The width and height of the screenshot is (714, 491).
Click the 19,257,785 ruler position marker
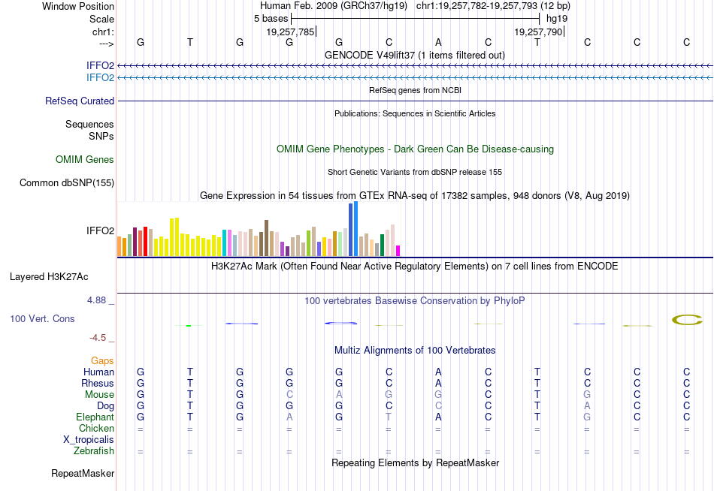(291, 32)
